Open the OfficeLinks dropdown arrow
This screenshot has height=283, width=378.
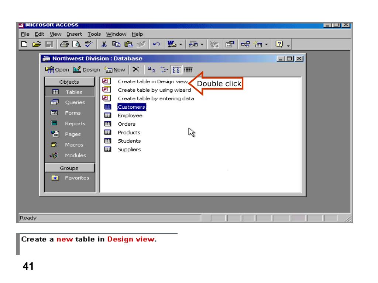[x=181, y=45]
